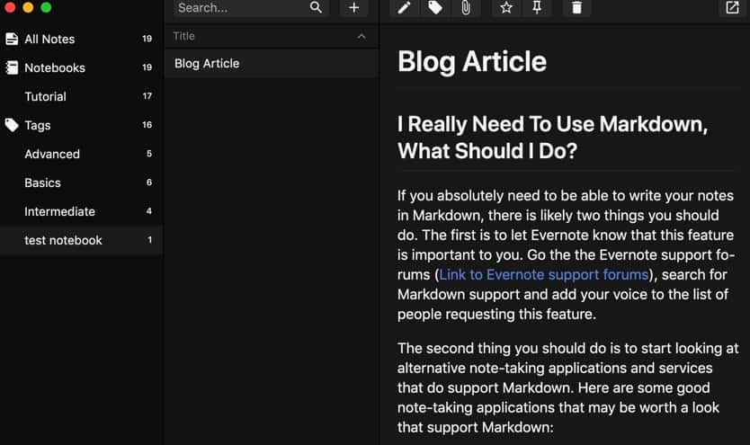
Task: Open the Tutorial notebook
Action: pyautogui.click(x=81, y=96)
